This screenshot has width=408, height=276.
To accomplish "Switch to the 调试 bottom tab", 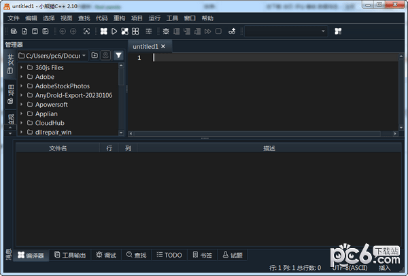I will tap(106, 255).
